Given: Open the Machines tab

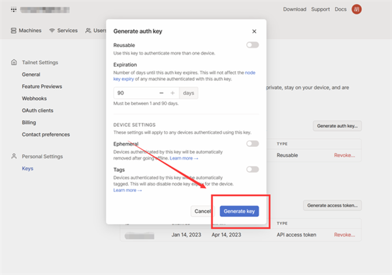Looking at the screenshot, I should tap(27, 31).
